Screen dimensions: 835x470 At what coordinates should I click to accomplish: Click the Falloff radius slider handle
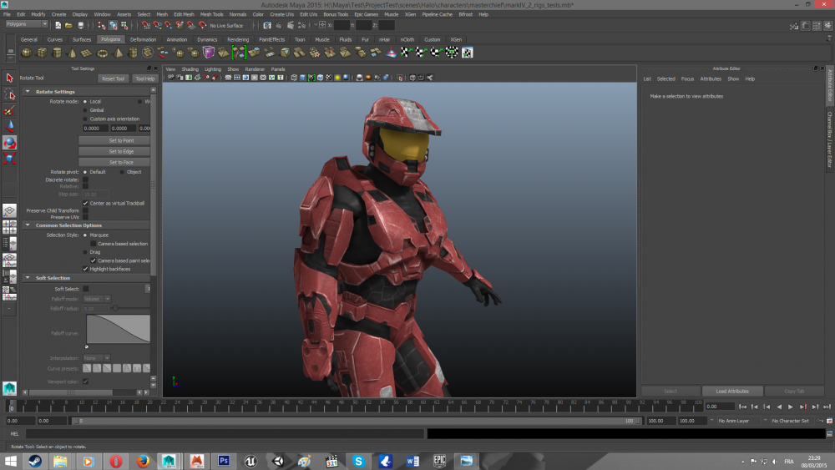pyautogui.click(x=115, y=308)
